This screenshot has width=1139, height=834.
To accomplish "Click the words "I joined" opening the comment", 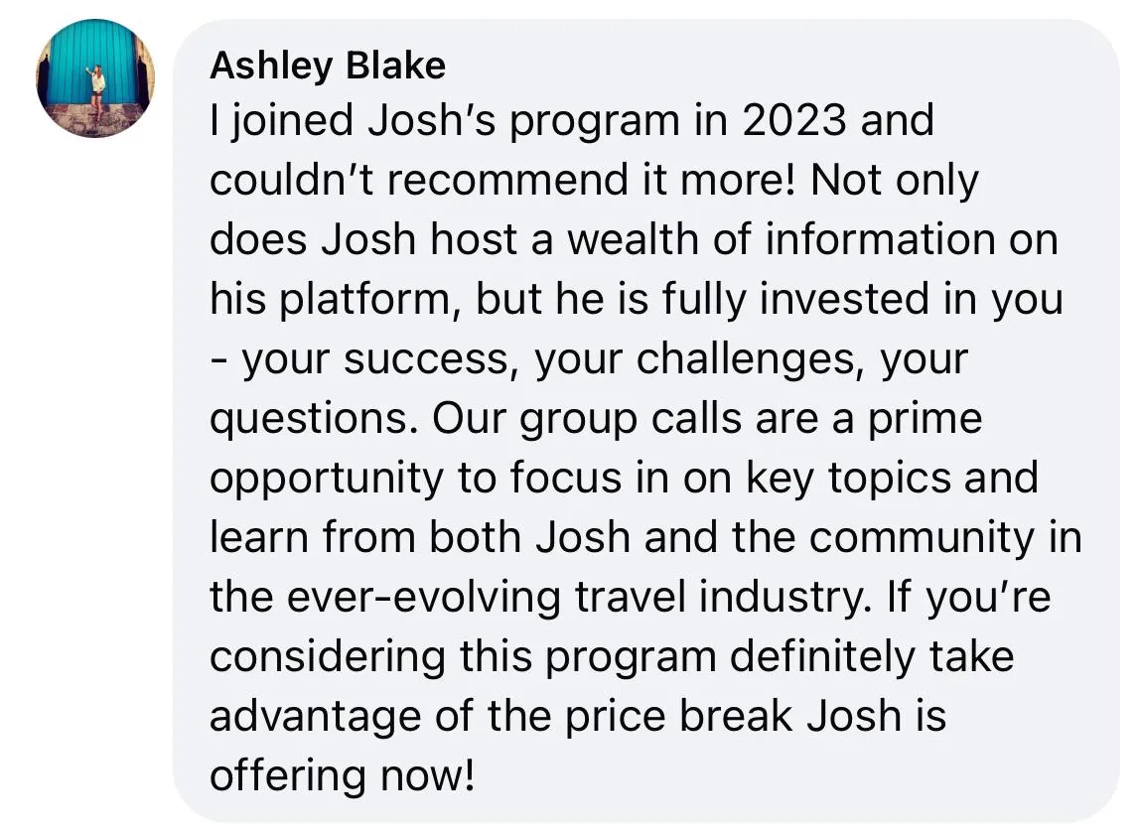I will (x=282, y=120).
